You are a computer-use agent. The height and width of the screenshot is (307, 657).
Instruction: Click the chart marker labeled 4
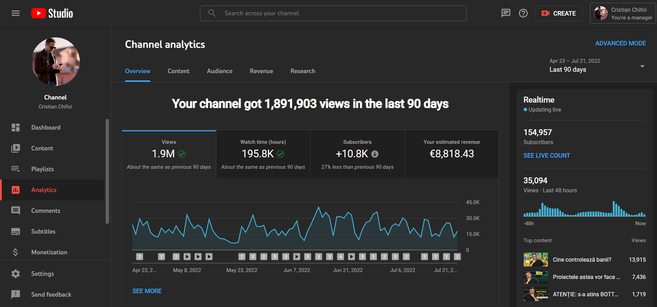tap(340, 257)
